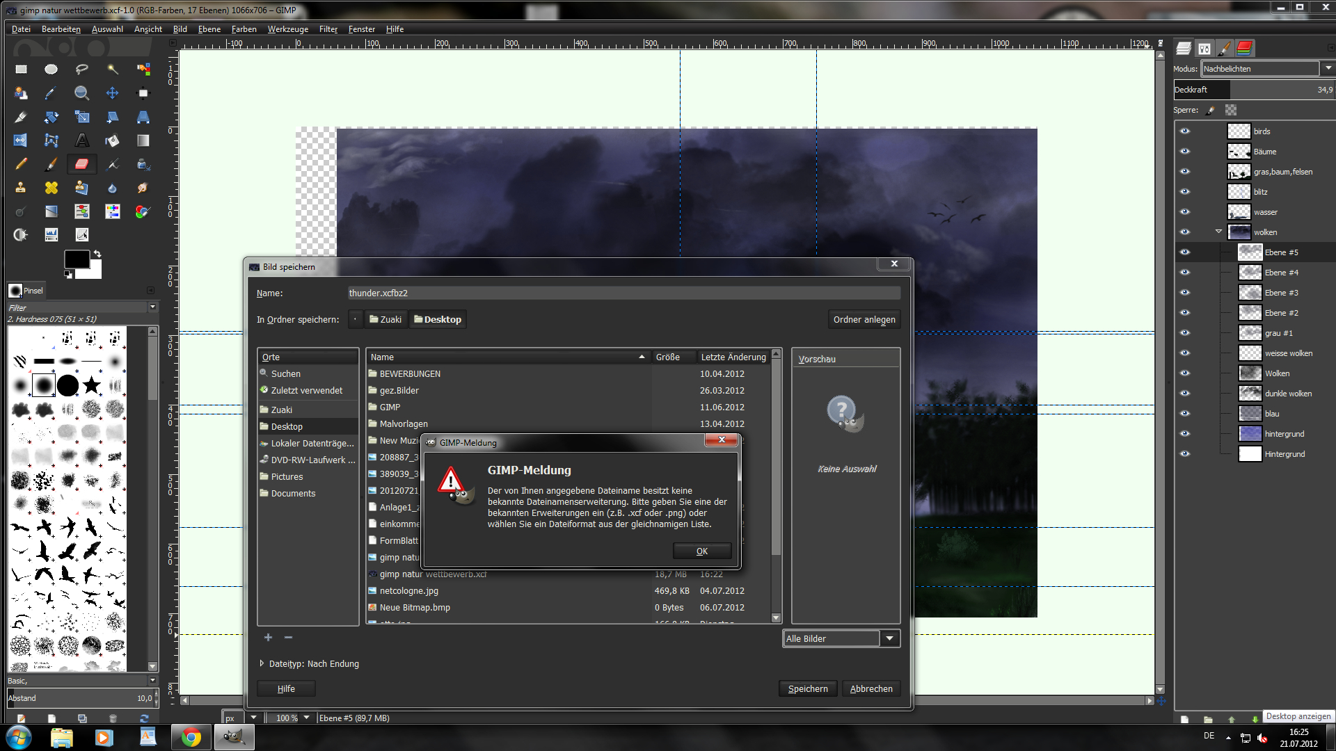Open the Pinsel panel configuration menu
Viewport: 1336px width, 751px height.
click(x=151, y=290)
